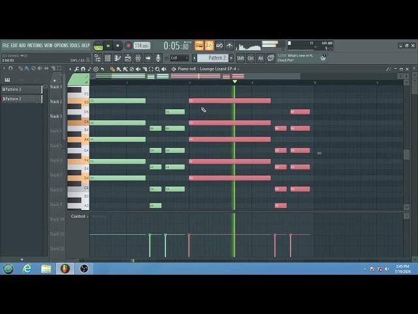Open the playlist menu arrow

pyautogui.click(x=4, y=68)
